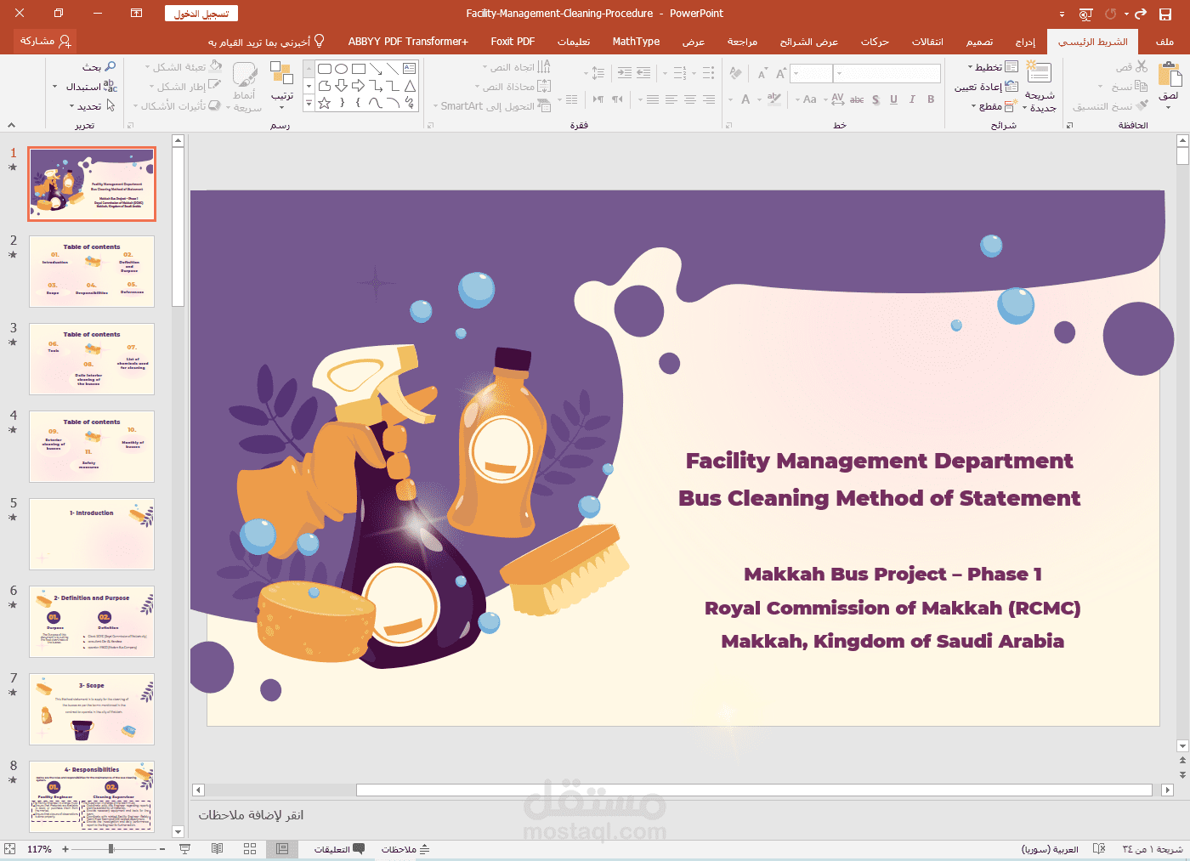This screenshot has height=861, width=1190.
Task: Toggle Underline formatting (U)
Action: point(893,99)
